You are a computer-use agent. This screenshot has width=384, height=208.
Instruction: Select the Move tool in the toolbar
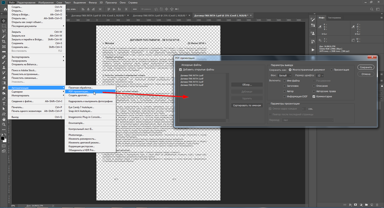[4, 21]
